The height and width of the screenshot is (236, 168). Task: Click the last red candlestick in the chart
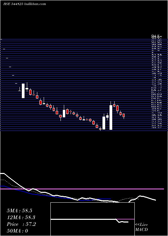tap(124, 115)
